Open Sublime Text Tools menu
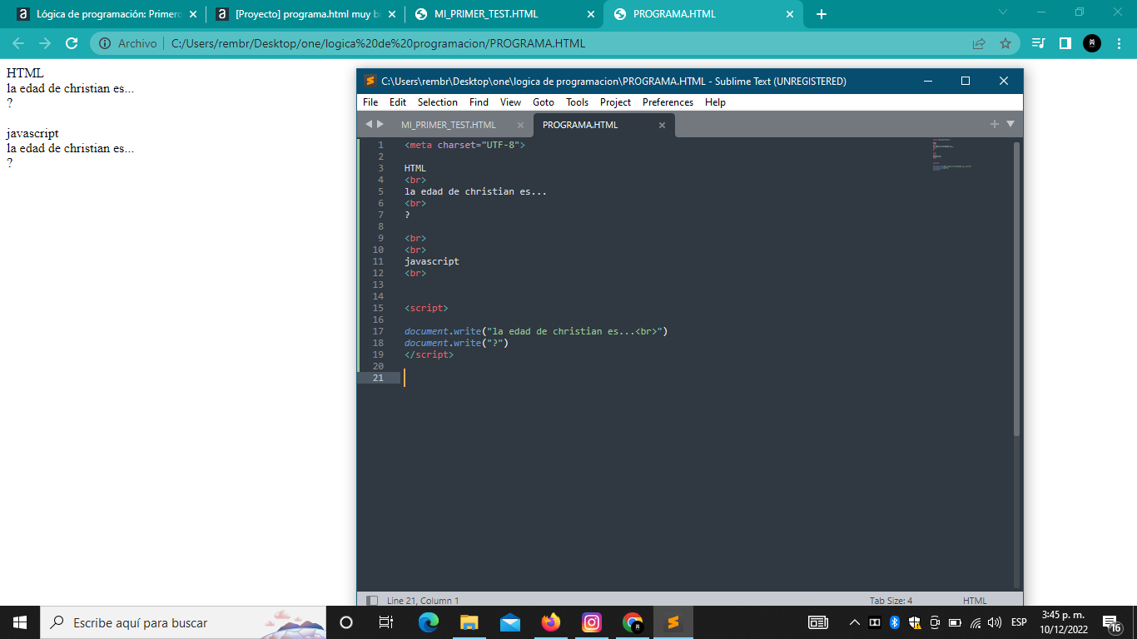 tap(577, 102)
